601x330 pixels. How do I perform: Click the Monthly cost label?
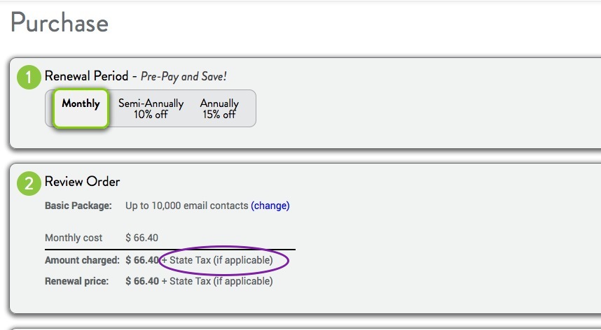(74, 238)
